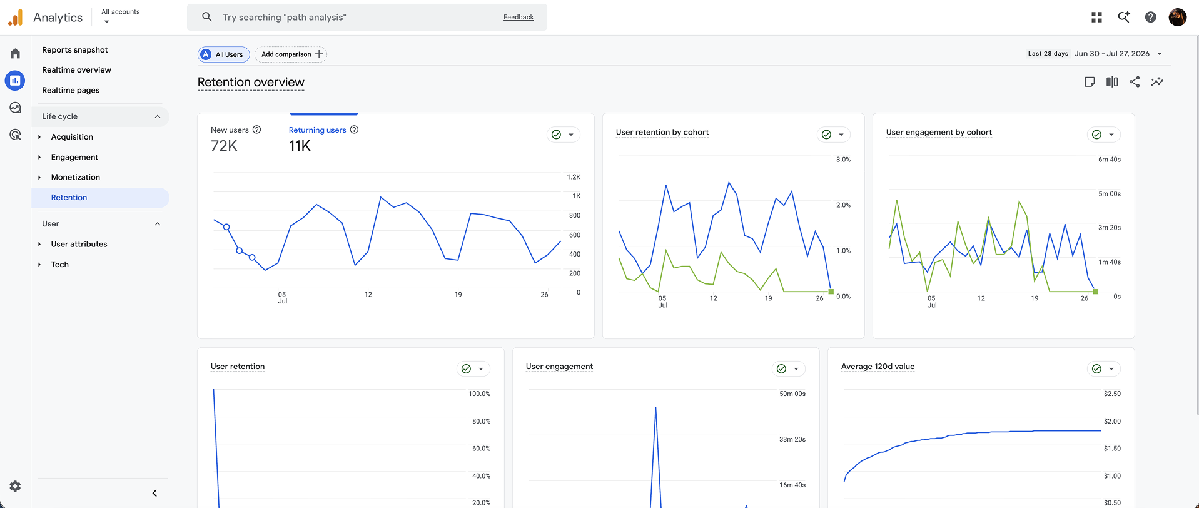Collapse the Life cycle section
This screenshot has width=1199, height=508.
pos(158,116)
